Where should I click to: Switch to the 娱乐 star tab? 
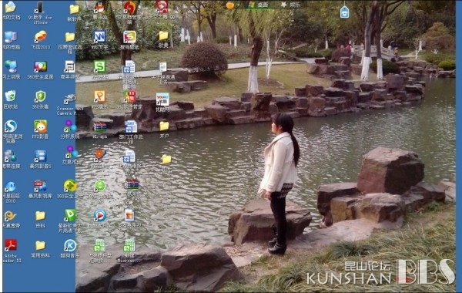290,5
